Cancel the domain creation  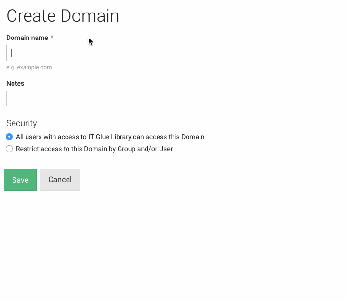[x=60, y=180]
